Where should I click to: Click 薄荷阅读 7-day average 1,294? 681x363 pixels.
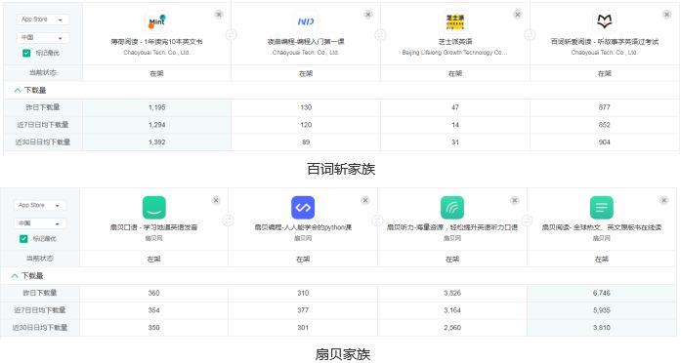pos(156,125)
